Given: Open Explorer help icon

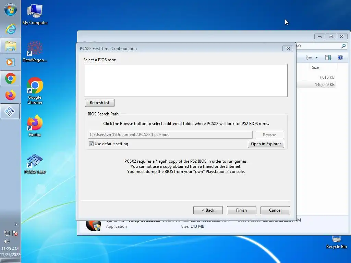Looking at the screenshot, I should 340,58.
